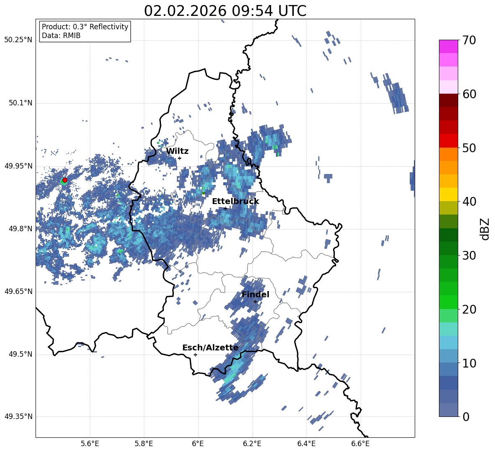Click the 49.35°N latitude label

point(18,416)
